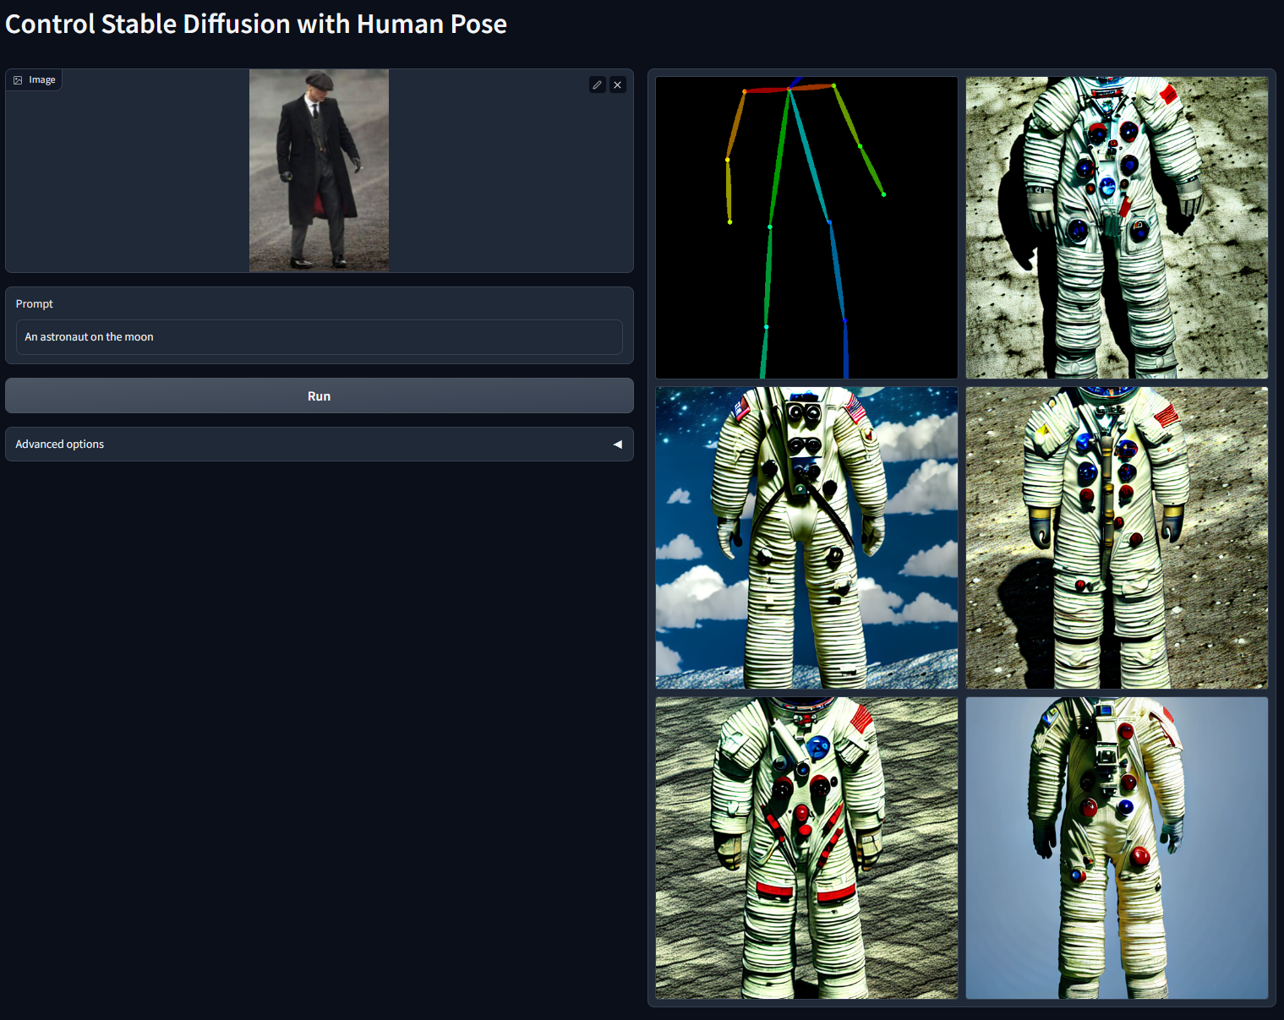Viewport: 1284px width, 1020px height.
Task: Click the blank space inside Advanced options bar
Action: click(355, 445)
